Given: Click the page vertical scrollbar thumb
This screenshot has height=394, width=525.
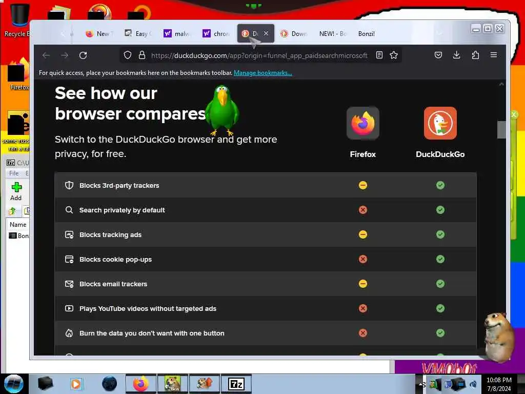Looking at the screenshot, I should 501,130.
